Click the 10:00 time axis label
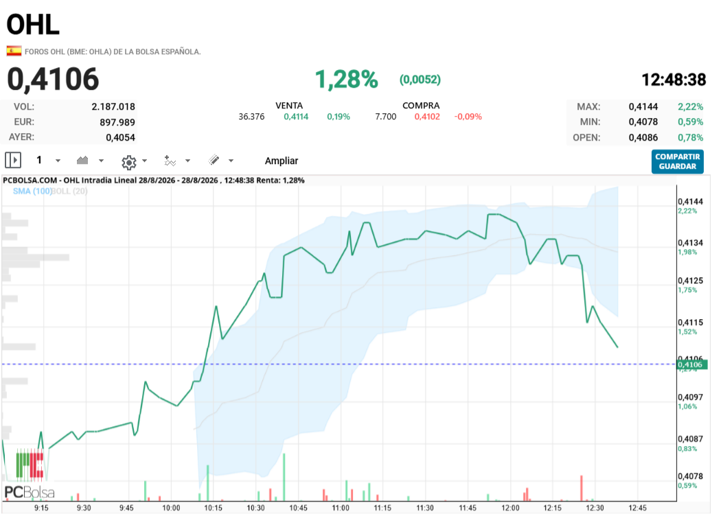Screen dimensions: 712x514 pos(171,508)
